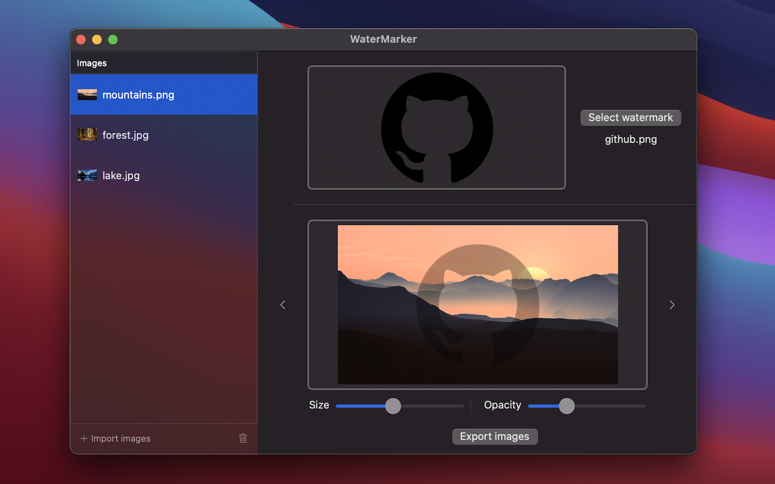
Task: Click the mountains.png thumbnail icon
Action: pyautogui.click(x=87, y=95)
